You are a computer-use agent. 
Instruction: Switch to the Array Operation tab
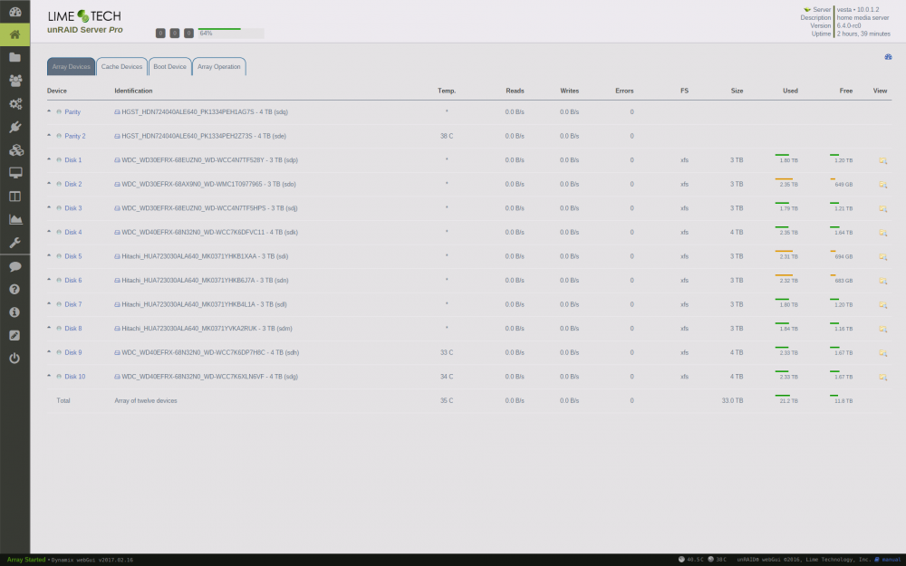219,66
